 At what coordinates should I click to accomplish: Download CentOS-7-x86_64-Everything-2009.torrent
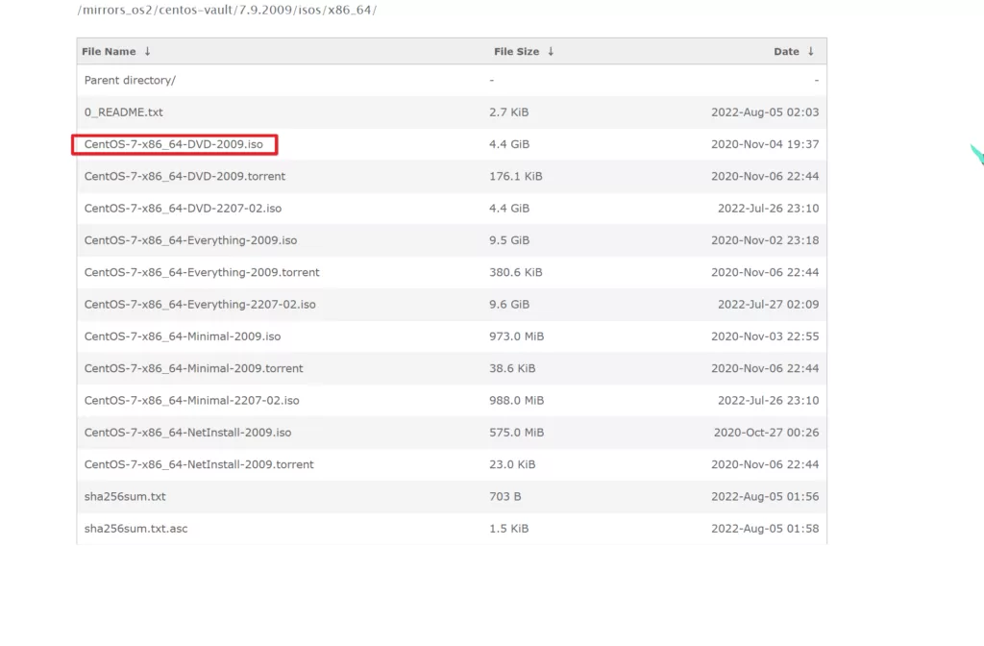pyautogui.click(x=202, y=273)
